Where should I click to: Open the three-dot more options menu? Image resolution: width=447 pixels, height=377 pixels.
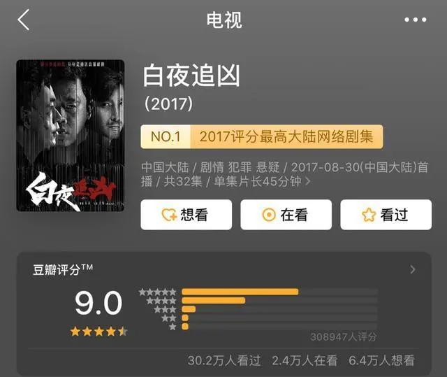416,20
